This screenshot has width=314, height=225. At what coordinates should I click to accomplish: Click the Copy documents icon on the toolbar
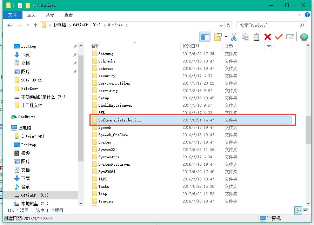245,37
